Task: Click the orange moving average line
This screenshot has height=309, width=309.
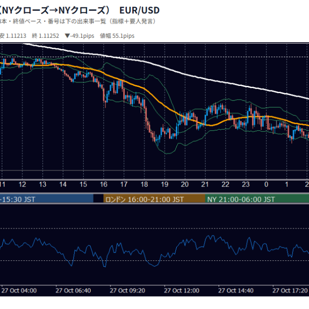Action: 165,106
